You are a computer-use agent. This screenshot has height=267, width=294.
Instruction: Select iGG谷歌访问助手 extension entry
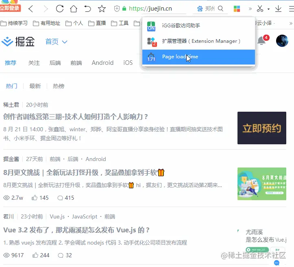198,26
